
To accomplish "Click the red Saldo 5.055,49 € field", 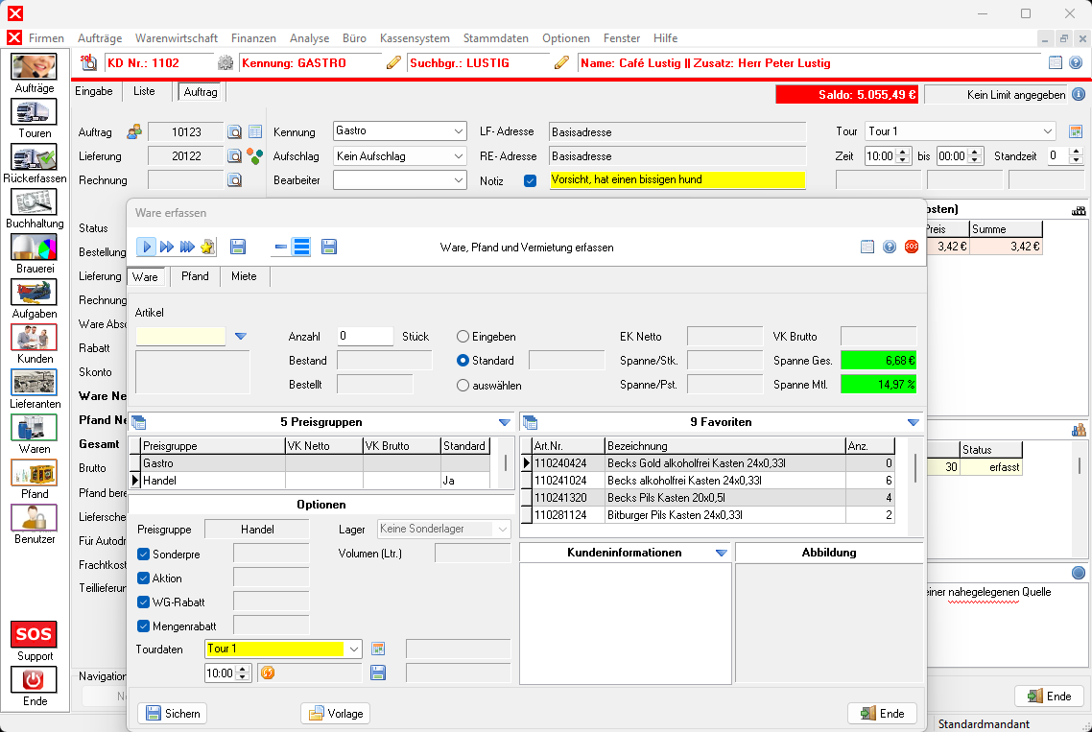I will tap(847, 95).
